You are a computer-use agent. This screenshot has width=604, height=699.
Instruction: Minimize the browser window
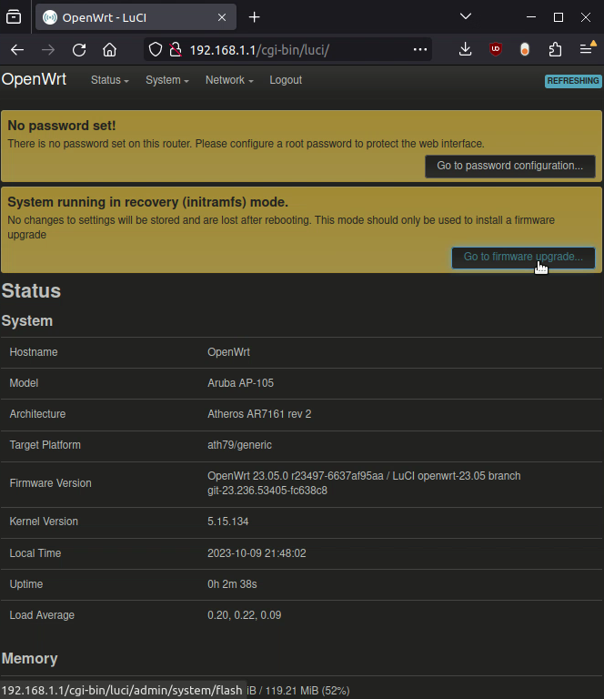[531, 17]
